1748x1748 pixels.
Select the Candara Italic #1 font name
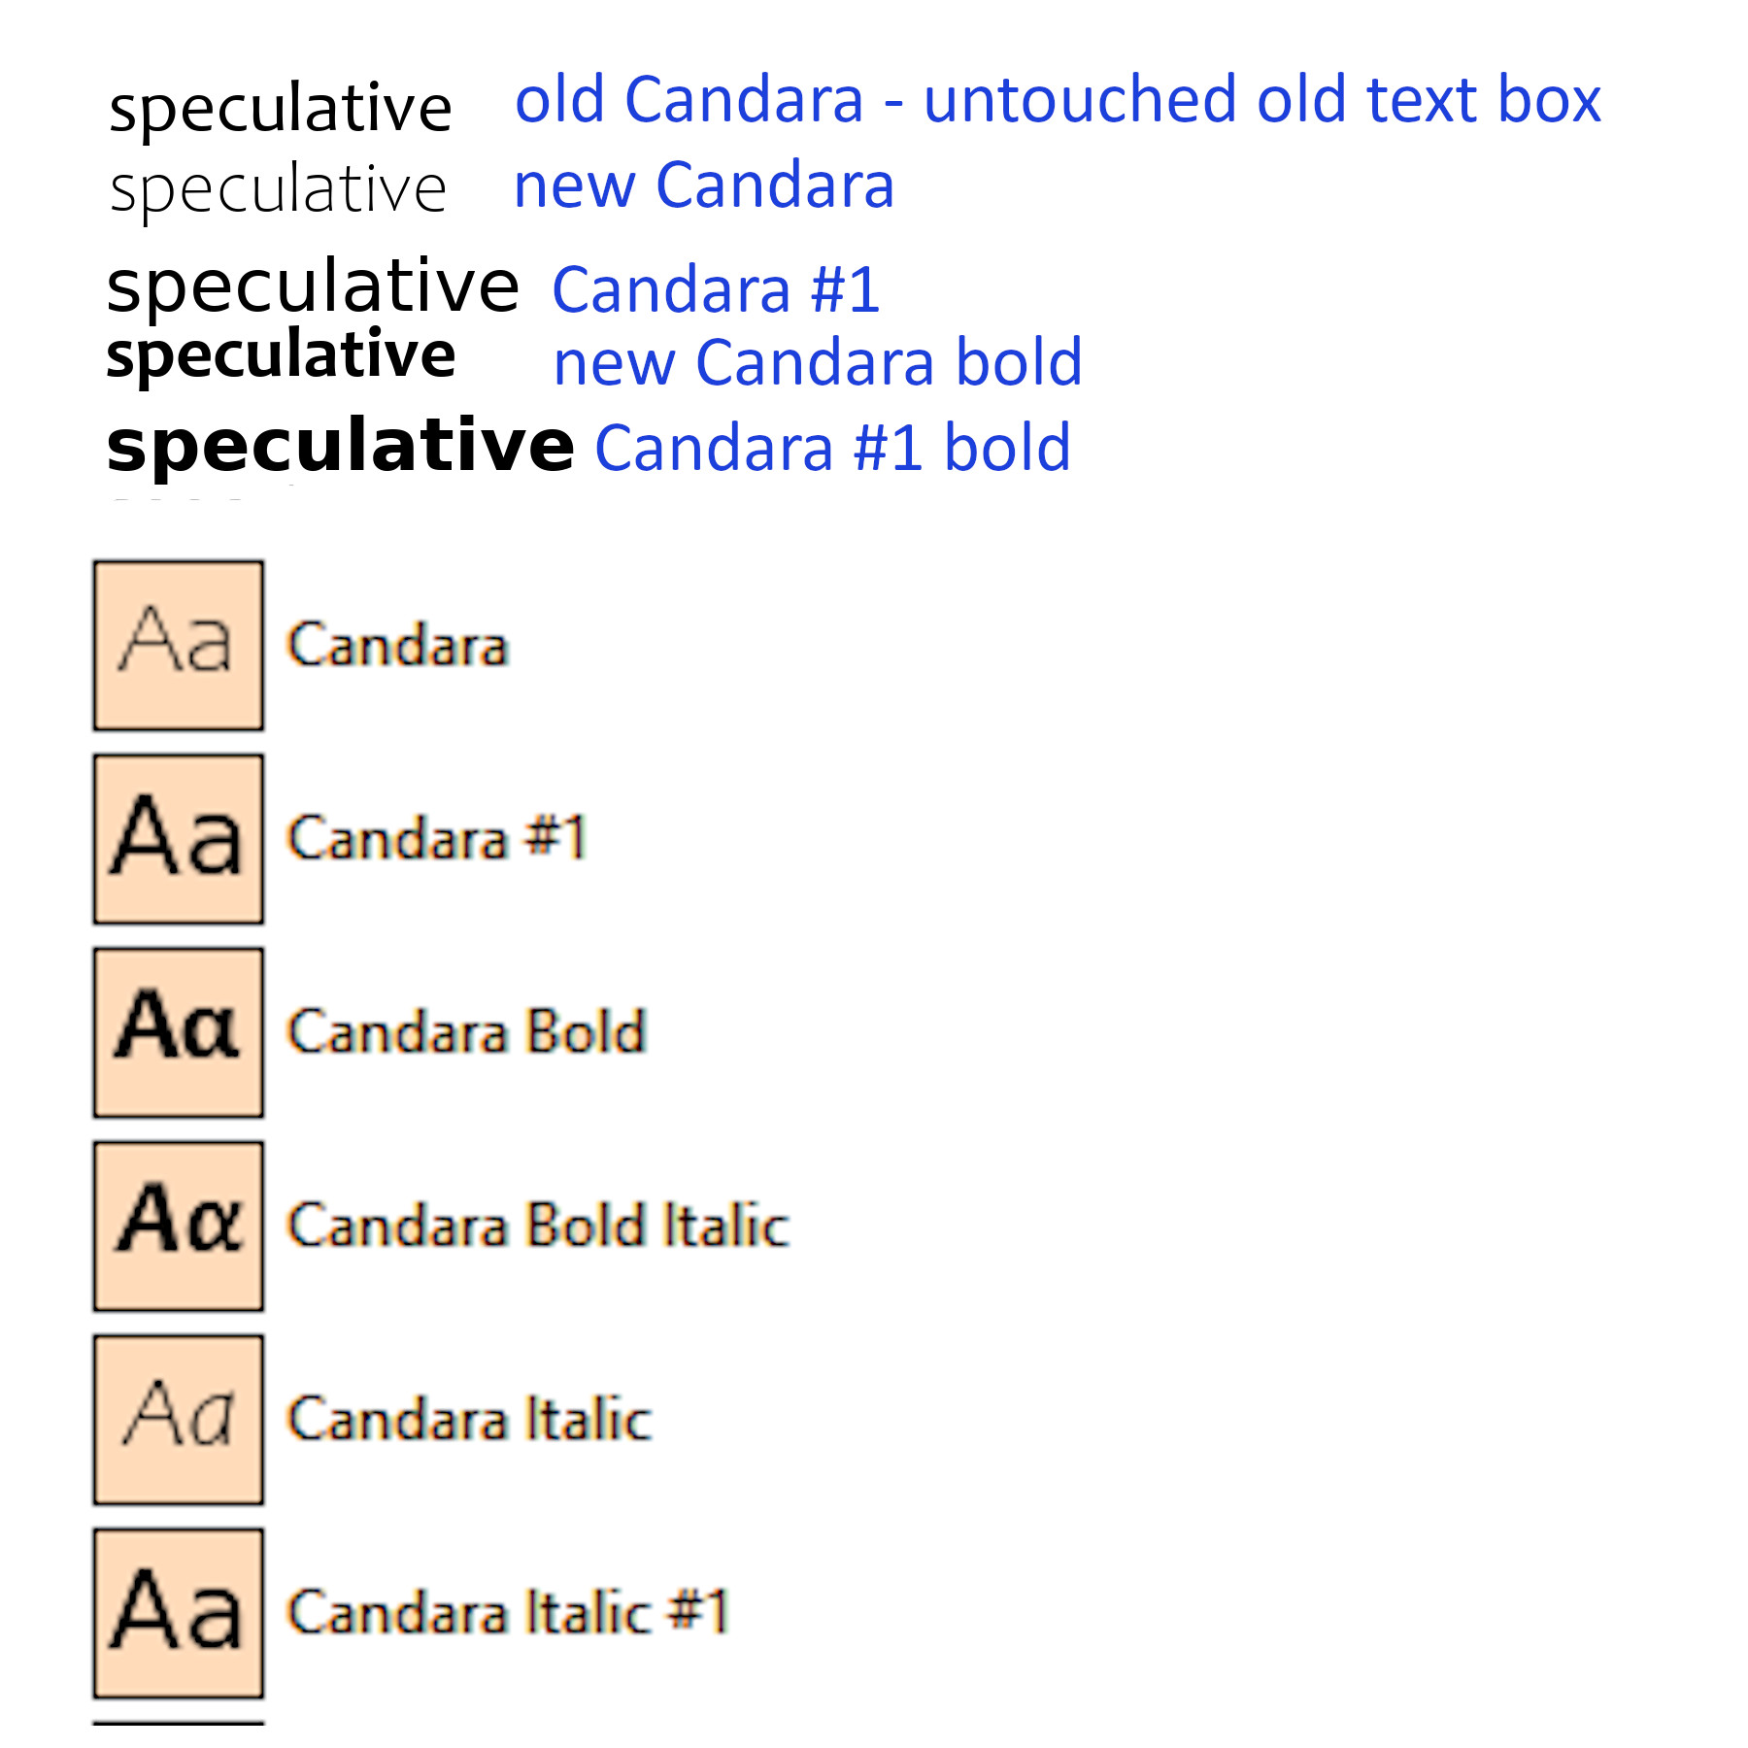point(507,1612)
